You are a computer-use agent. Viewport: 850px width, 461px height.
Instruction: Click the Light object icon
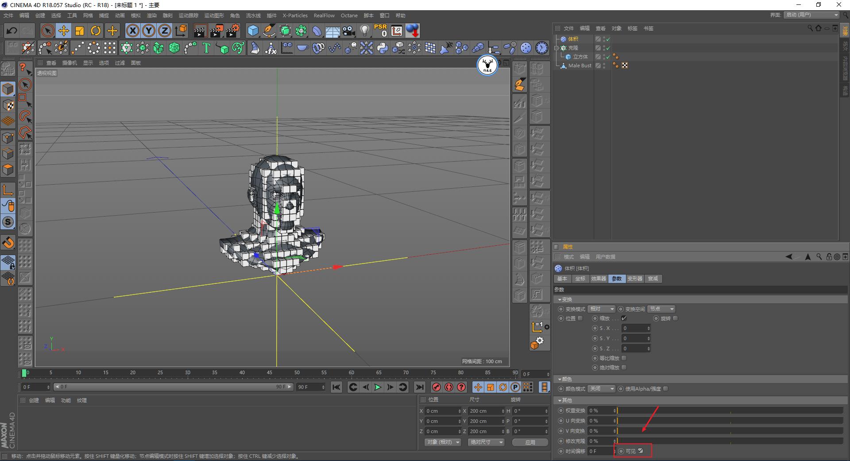tap(364, 31)
